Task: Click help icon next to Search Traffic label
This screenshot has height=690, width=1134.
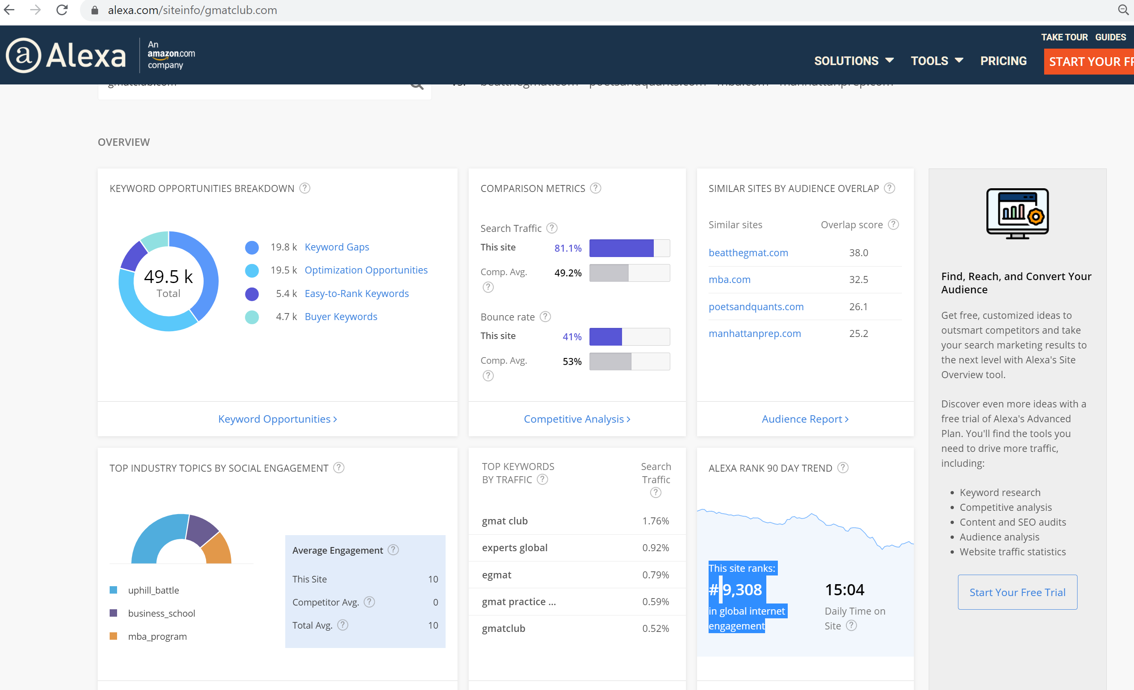Action: pos(552,228)
